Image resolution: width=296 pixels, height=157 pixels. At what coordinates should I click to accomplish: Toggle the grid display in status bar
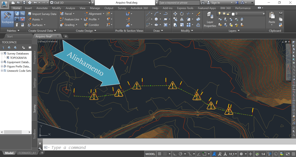point(160,154)
